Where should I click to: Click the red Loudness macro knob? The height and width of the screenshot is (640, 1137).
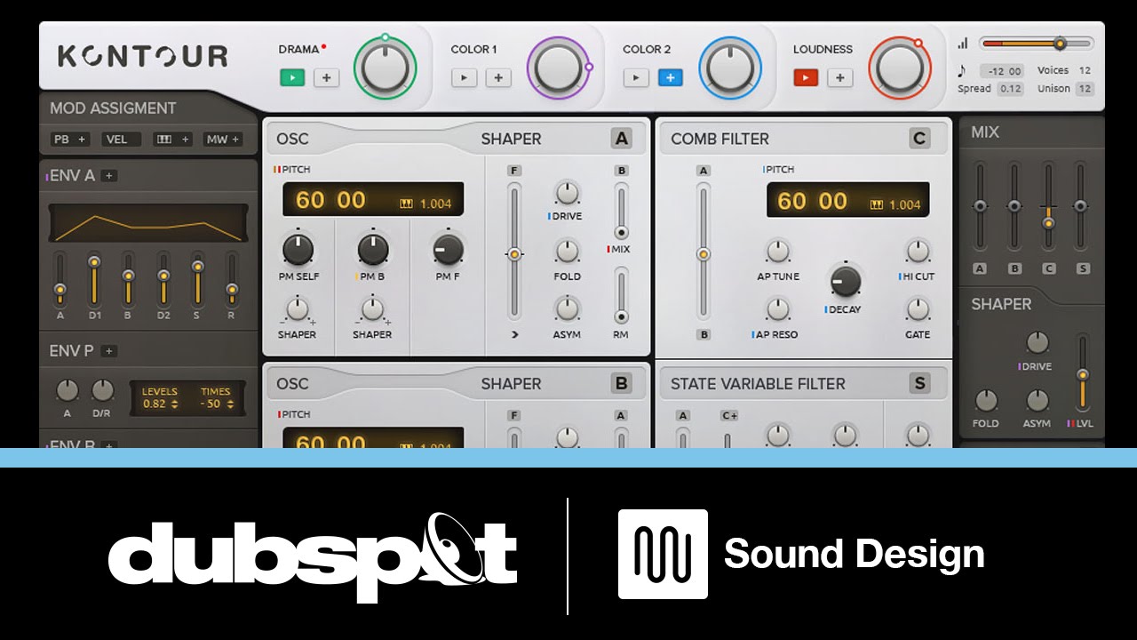(900, 68)
